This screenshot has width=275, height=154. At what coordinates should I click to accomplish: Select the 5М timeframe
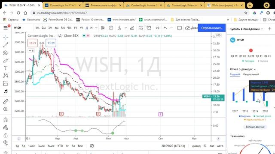coord(63,28)
